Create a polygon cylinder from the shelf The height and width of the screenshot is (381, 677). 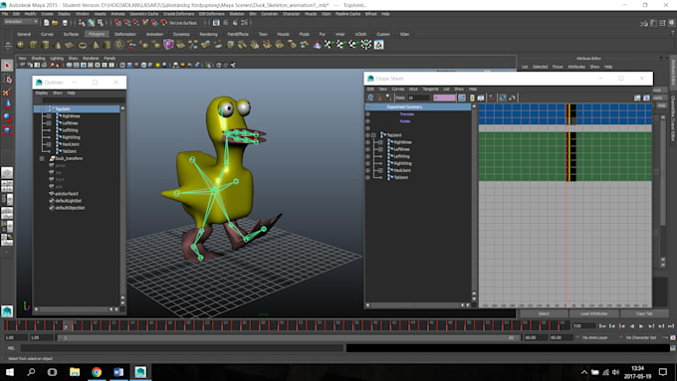46,45
